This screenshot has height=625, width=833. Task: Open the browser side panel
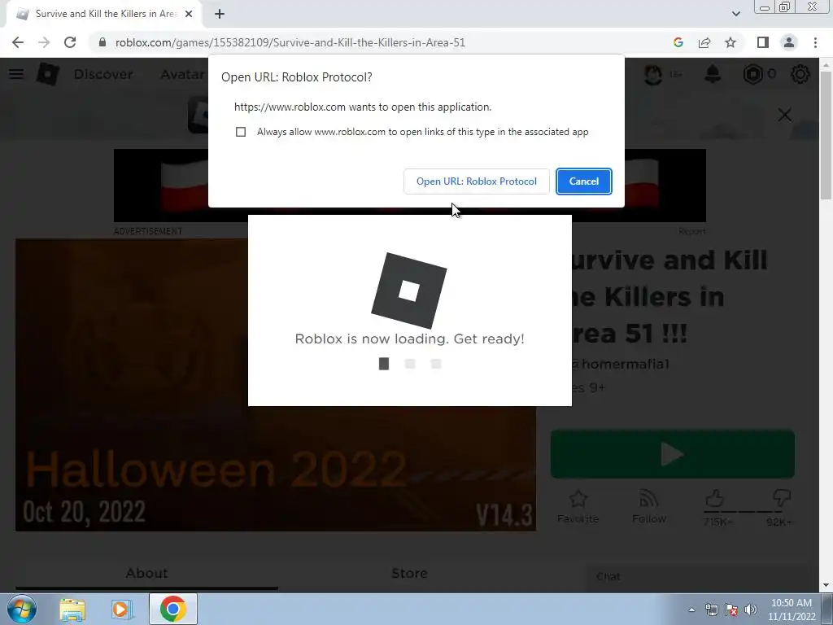[x=763, y=42]
